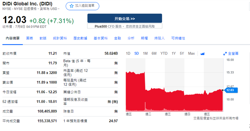The height and width of the screenshot is (131, 250).
Task: Click the +0.82 (+7.31%) change value
Action: tap(52, 21)
